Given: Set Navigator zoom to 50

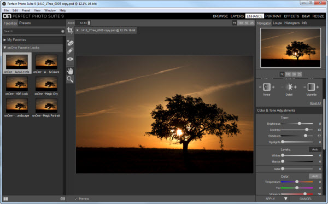Looking at the screenshot, I should point(294,74).
